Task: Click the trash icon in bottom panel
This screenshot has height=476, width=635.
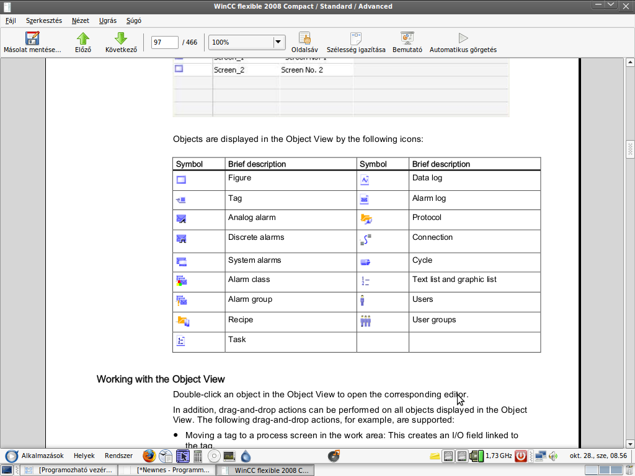Action: pyautogui.click(x=629, y=470)
